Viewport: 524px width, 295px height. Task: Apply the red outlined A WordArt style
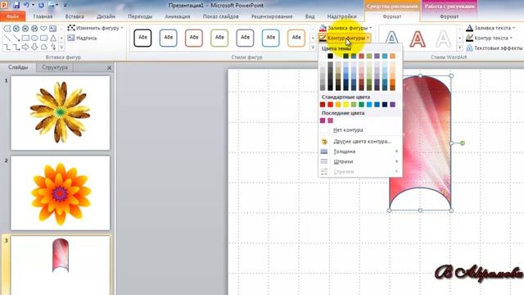click(418, 39)
